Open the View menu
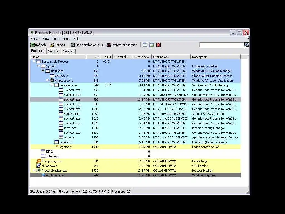This screenshot has width=285, height=214. click(x=46, y=39)
